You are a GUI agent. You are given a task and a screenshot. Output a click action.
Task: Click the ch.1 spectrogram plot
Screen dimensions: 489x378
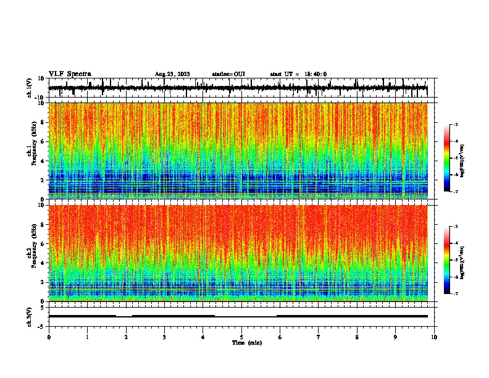[238, 151]
